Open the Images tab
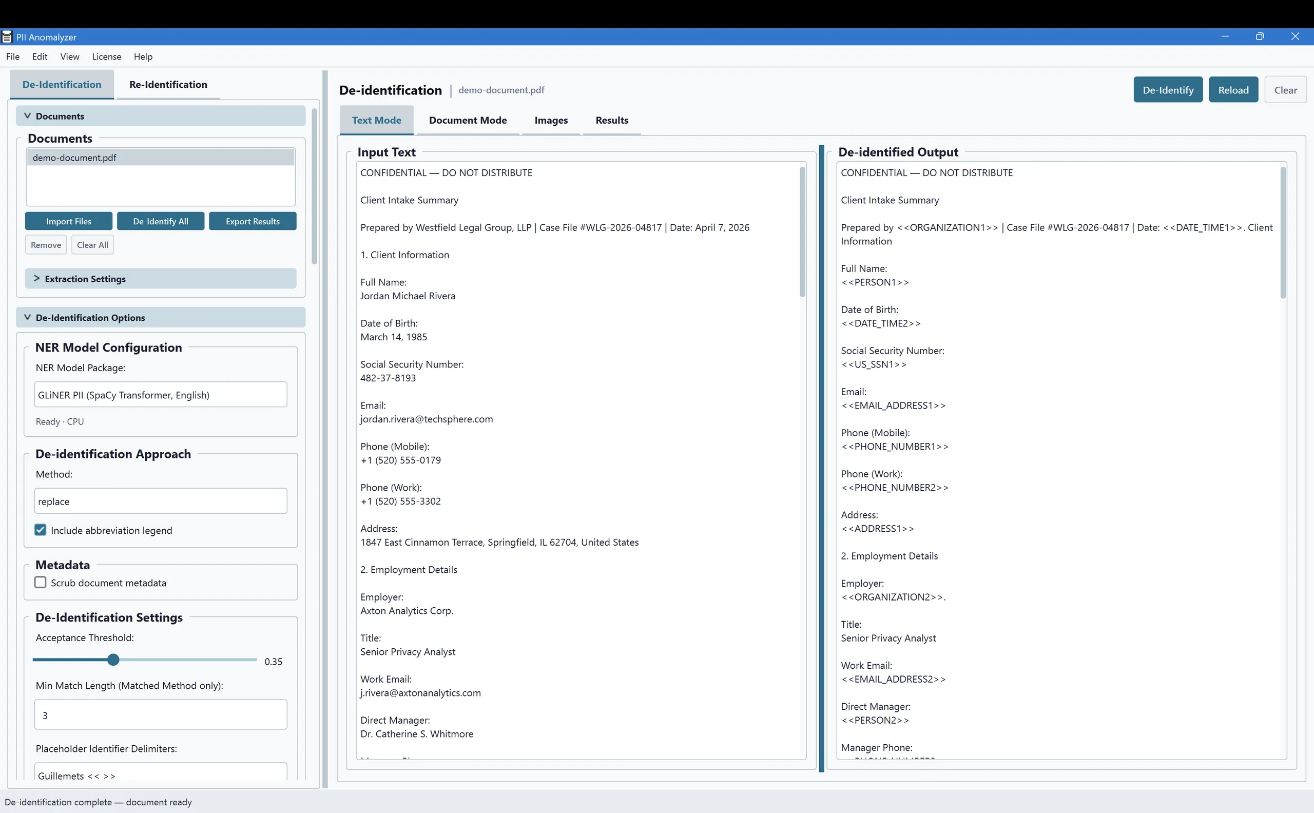The width and height of the screenshot is (1314, 813). pyautogui.click(x=551, y=120)
